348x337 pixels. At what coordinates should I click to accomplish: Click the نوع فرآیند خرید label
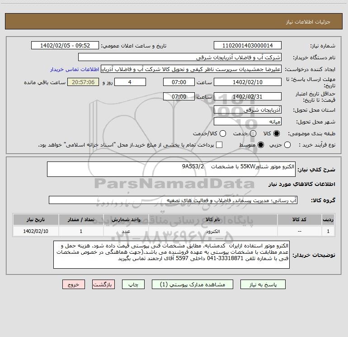pos(317,145)
